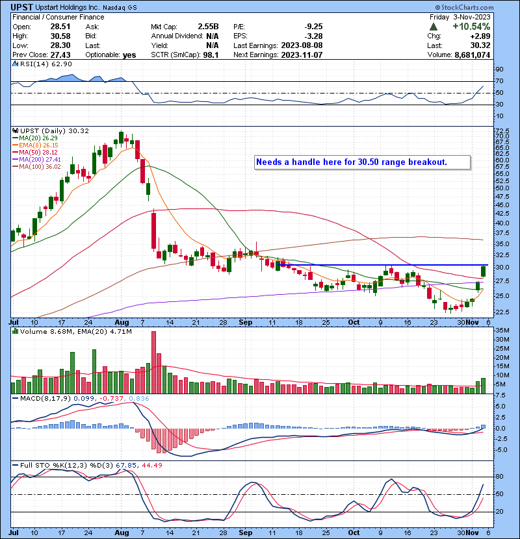Click the Last Earnings date 2023-08-08
Screen dimensions: 520x539
302,45
